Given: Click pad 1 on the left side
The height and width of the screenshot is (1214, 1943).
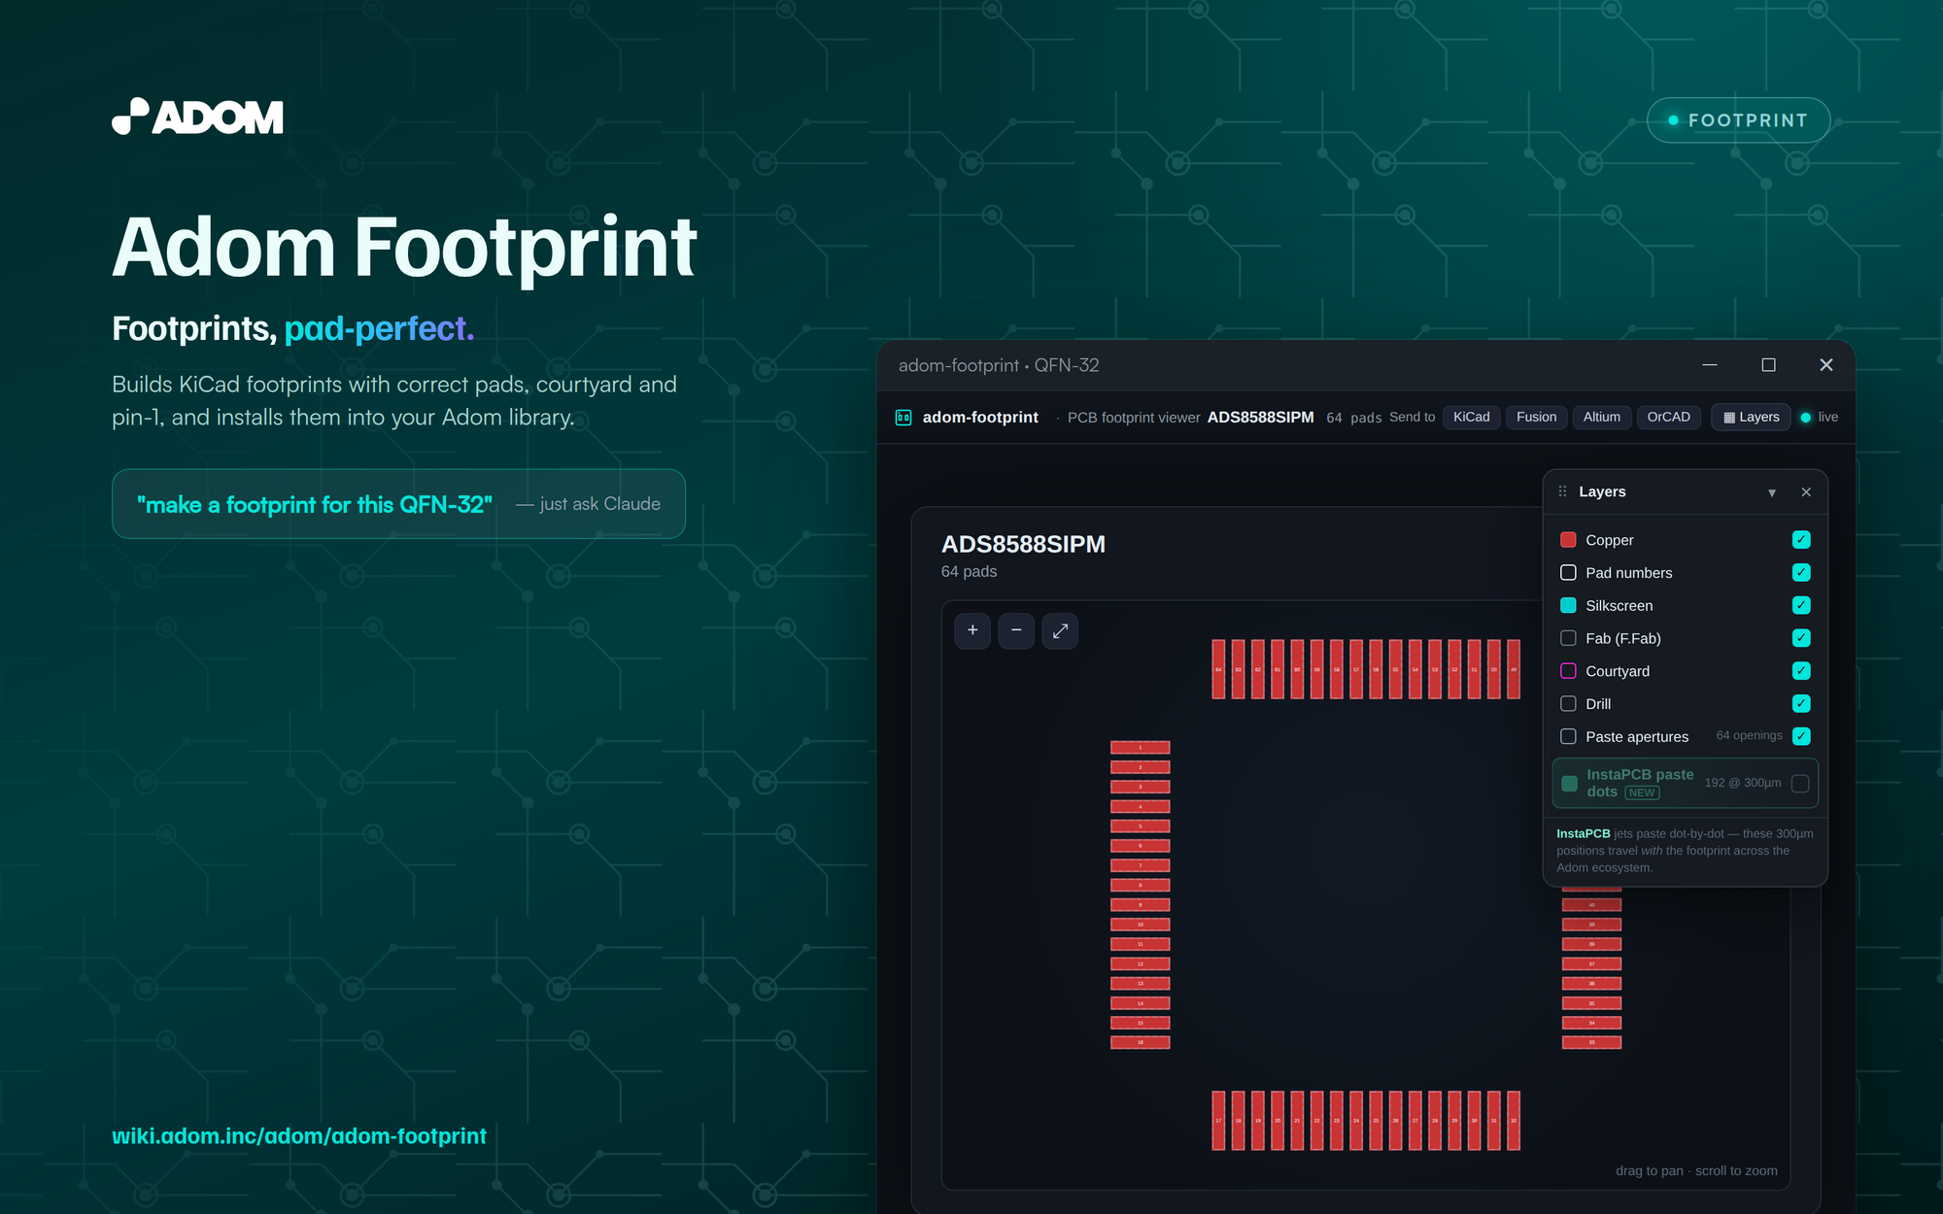Looking at the screenshot, I should click(x=1141, y=747).
